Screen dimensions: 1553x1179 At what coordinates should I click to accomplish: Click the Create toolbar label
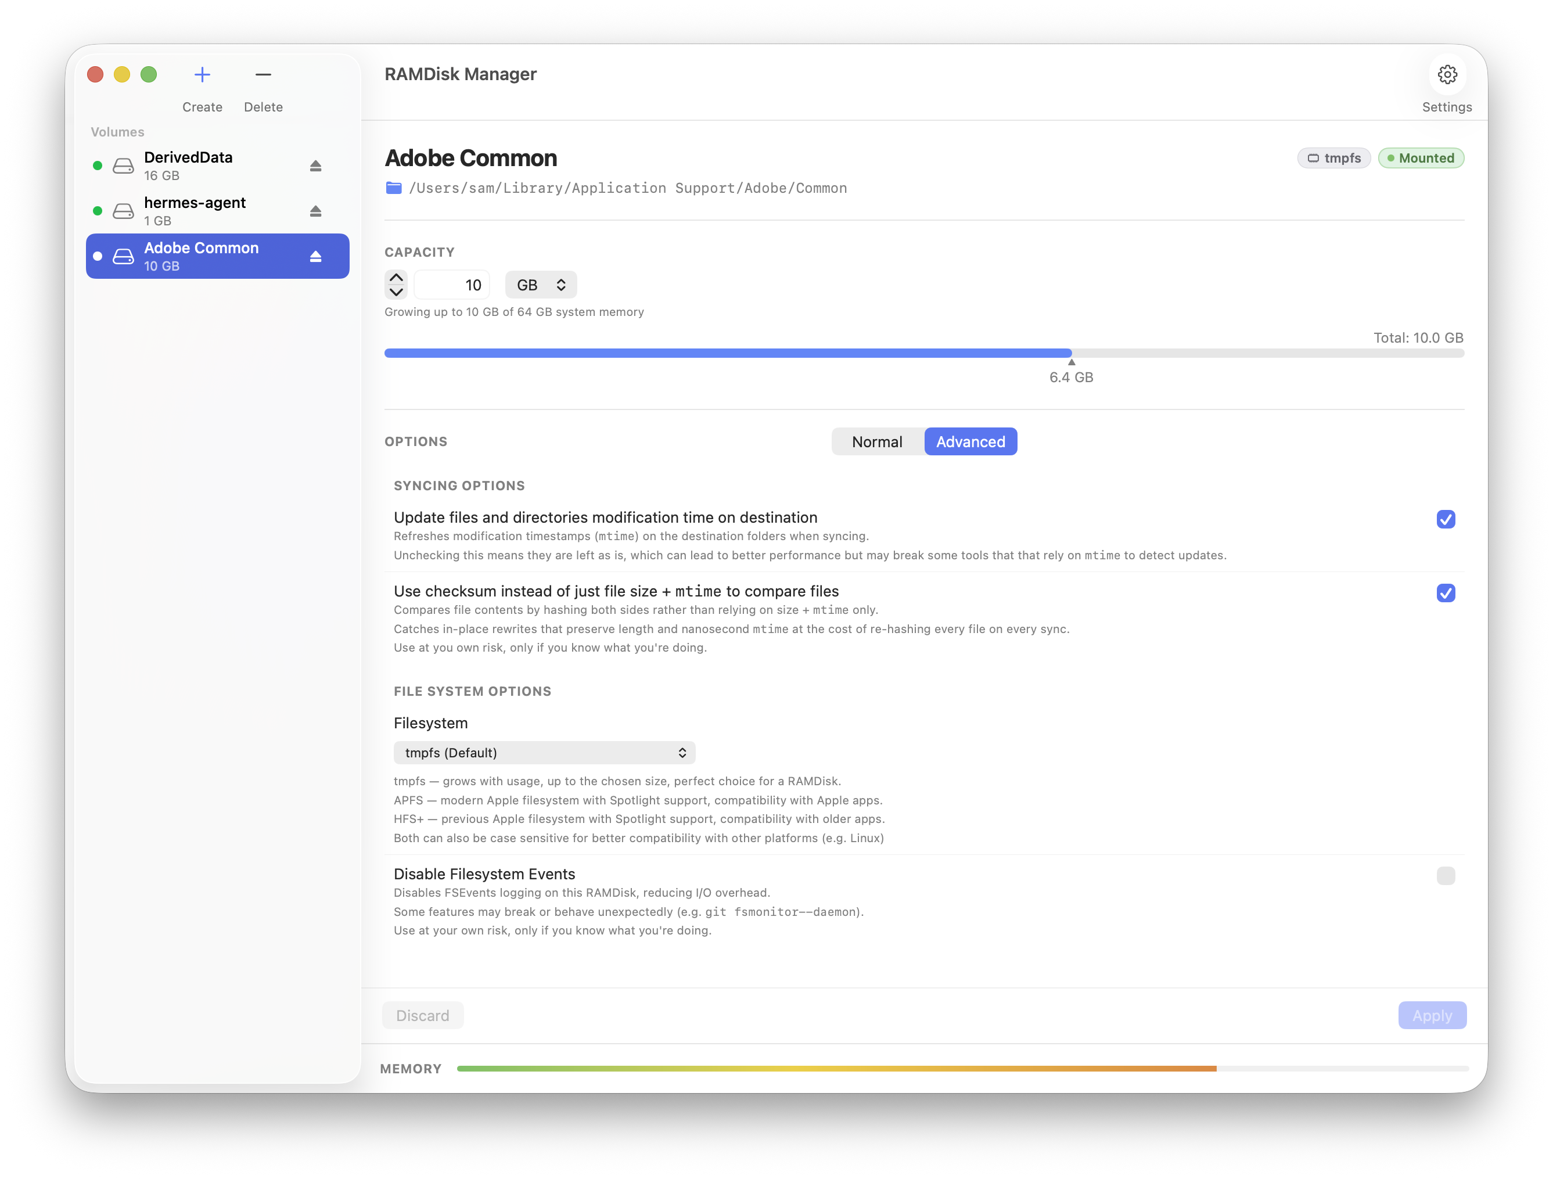click(202, 107)
